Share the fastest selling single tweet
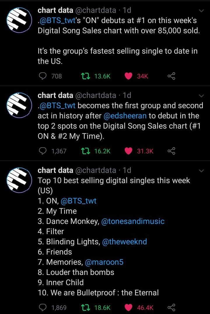 tap(171, 76)
